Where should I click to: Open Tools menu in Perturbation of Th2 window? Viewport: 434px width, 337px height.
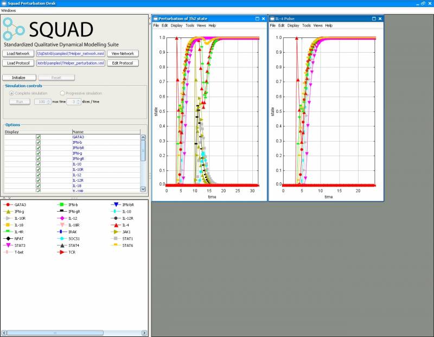tap(190, 26)
